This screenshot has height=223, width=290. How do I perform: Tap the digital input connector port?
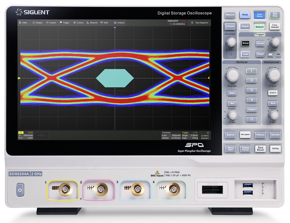212,190
